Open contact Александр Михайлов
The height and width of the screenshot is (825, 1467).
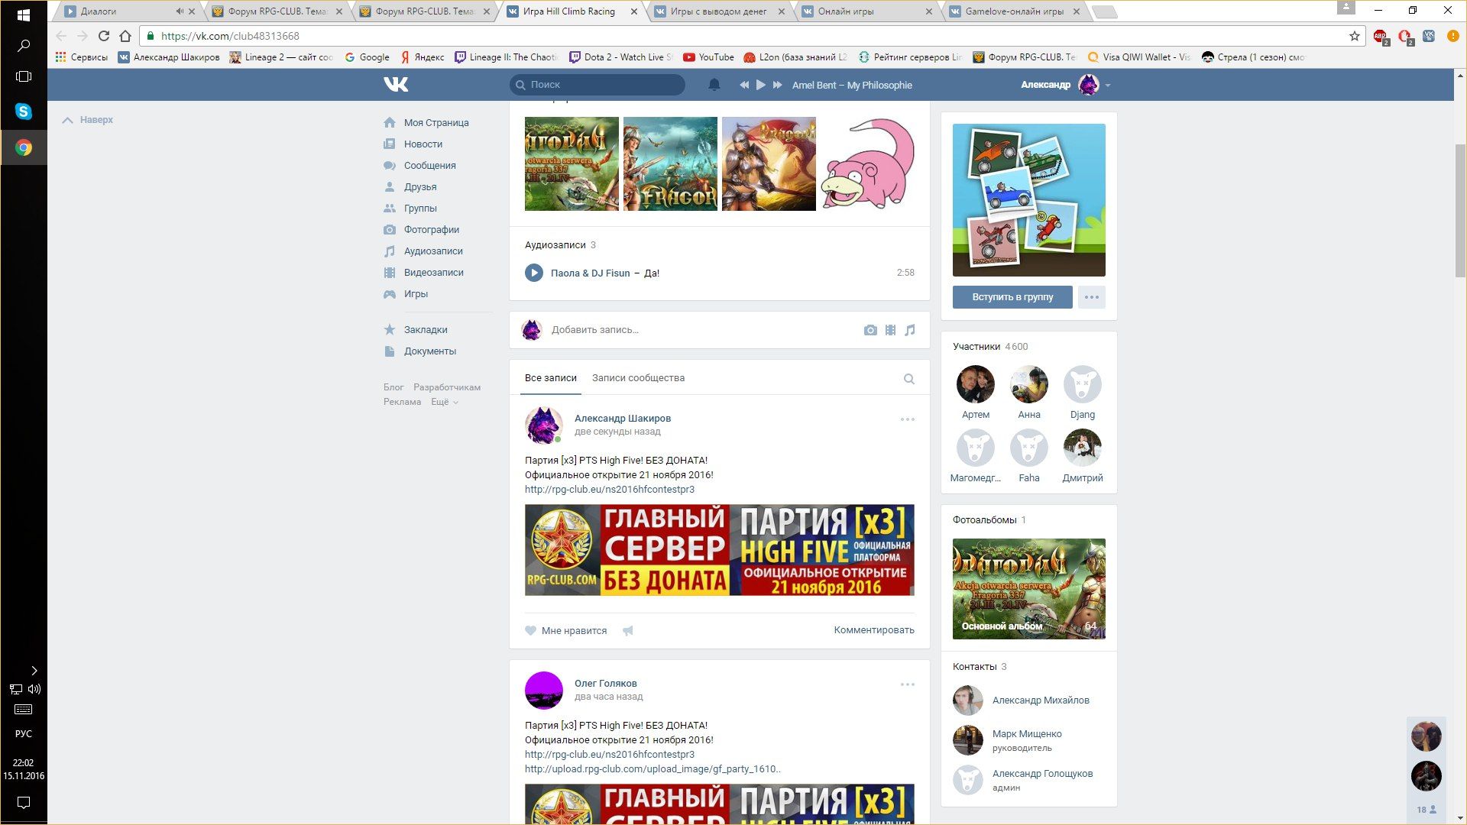1041,700
